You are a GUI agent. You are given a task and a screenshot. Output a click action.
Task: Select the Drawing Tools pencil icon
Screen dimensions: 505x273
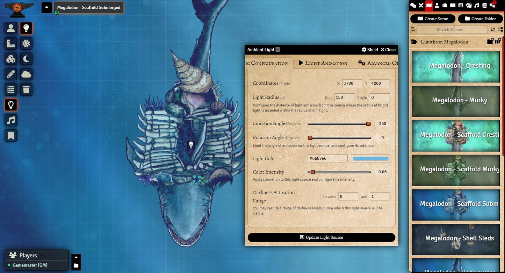11,74
